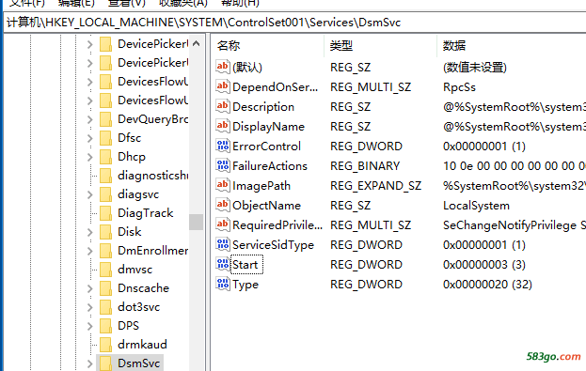This screenshot has width=586, height=371.
Task: Select the DisplayName string icon
Action: tap(223, 127)
